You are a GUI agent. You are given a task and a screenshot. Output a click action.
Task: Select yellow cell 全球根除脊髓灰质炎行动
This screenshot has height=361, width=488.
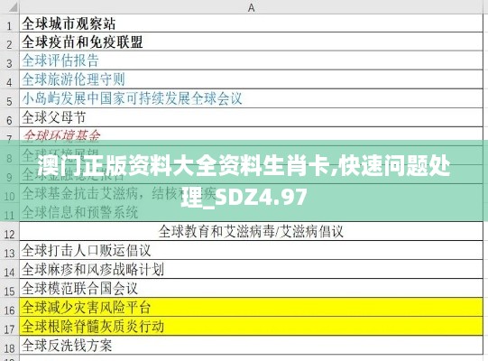[x=251, y=327]
